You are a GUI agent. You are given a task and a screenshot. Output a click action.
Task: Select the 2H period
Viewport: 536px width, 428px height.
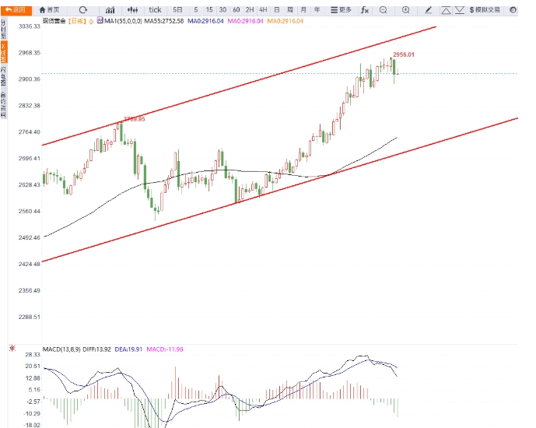tap(250, 10)
